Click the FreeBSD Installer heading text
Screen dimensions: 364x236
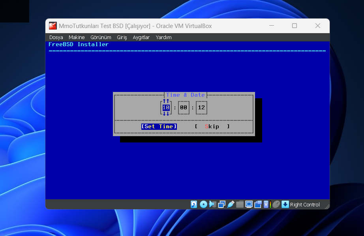tap(79, 44)
